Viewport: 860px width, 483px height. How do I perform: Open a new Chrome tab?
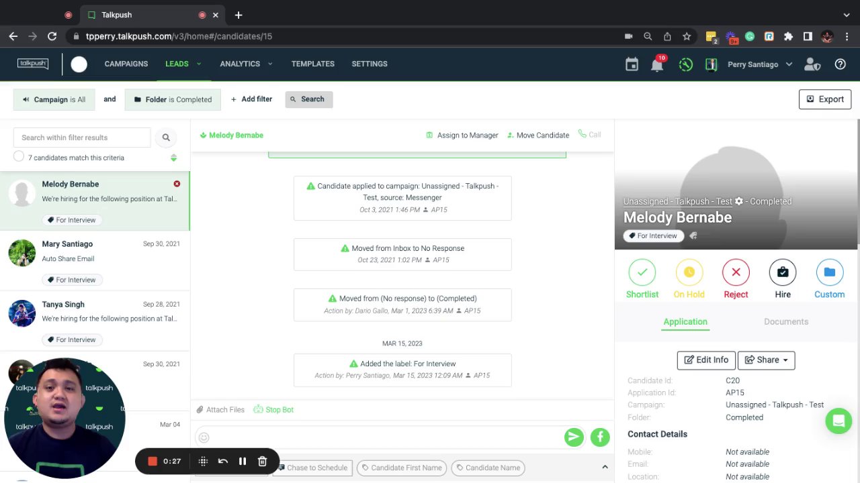coord(239,15)
